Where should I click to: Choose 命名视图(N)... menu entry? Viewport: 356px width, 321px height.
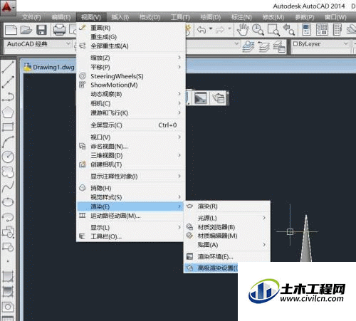[130, 147]
